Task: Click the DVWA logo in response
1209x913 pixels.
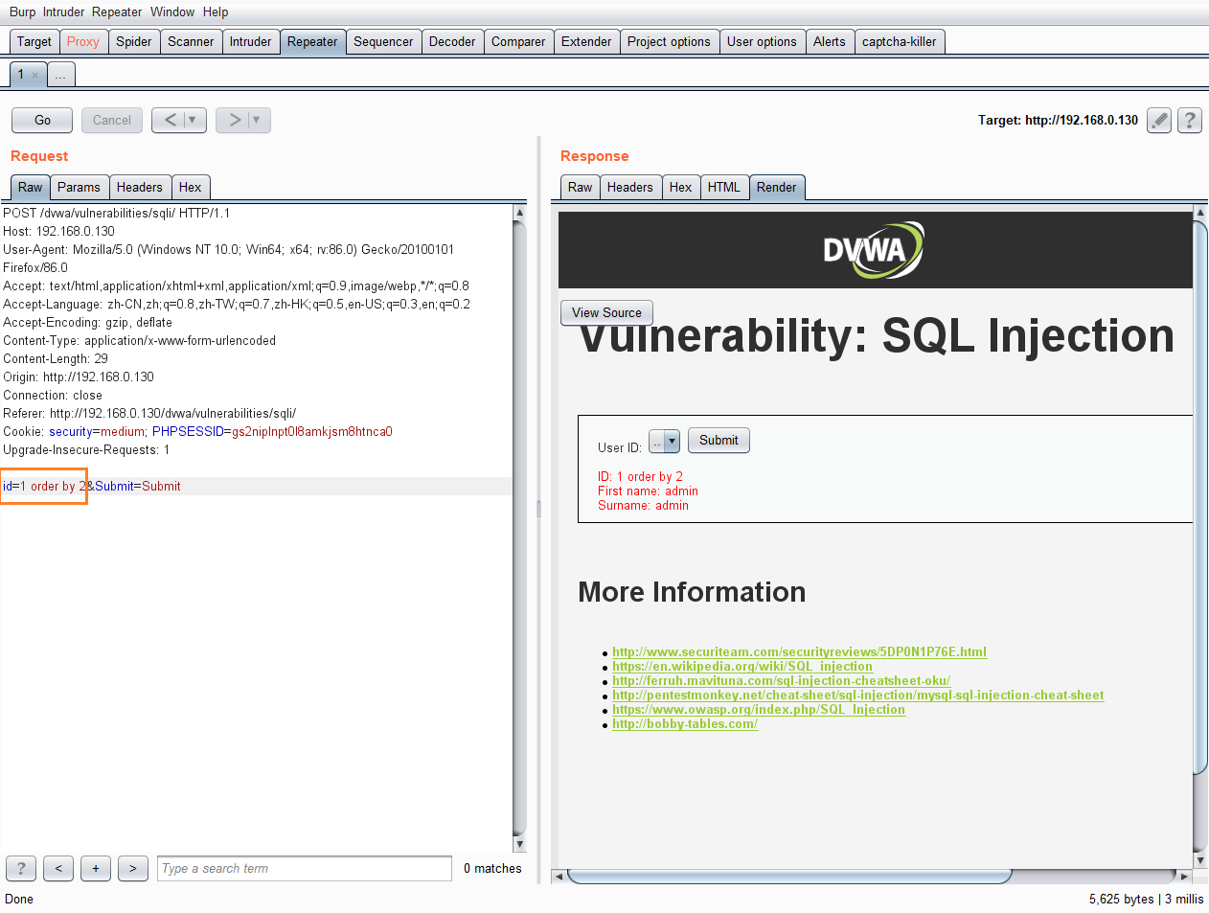Action: (x=874, y=250)
